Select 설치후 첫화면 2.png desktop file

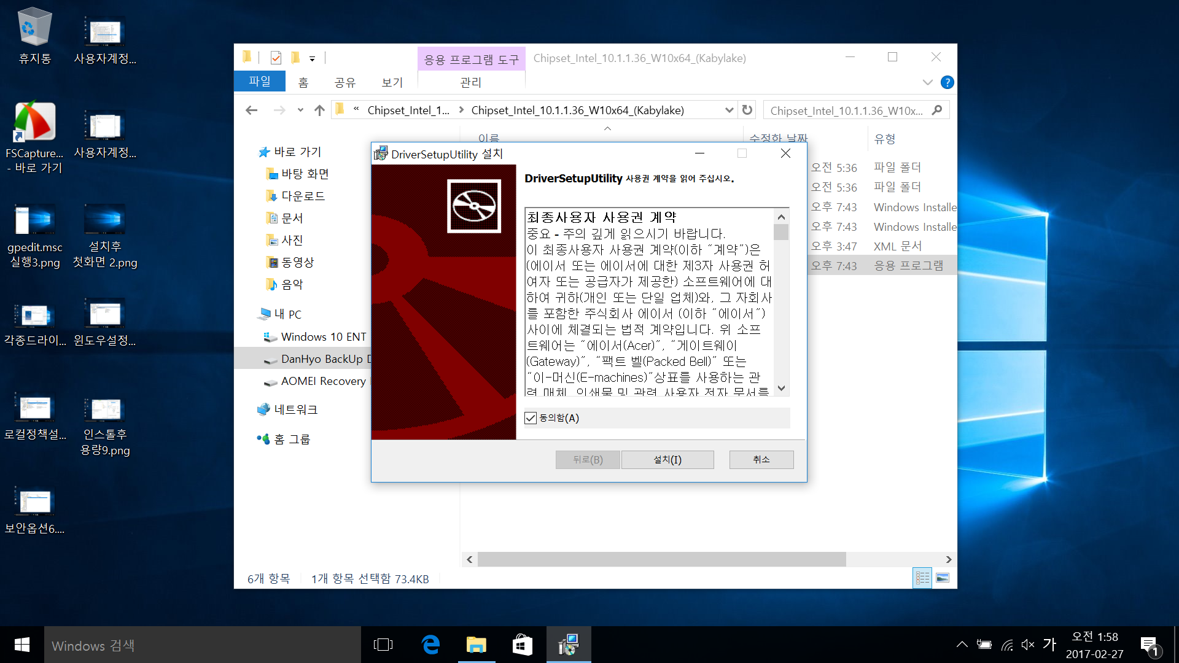click(105, 236)
